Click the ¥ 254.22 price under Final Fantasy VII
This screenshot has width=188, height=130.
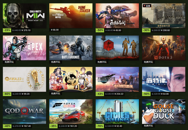119,94
